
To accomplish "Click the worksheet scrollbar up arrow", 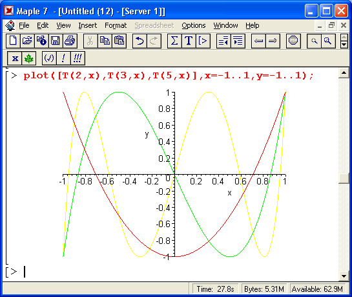I will pos(344,72).
